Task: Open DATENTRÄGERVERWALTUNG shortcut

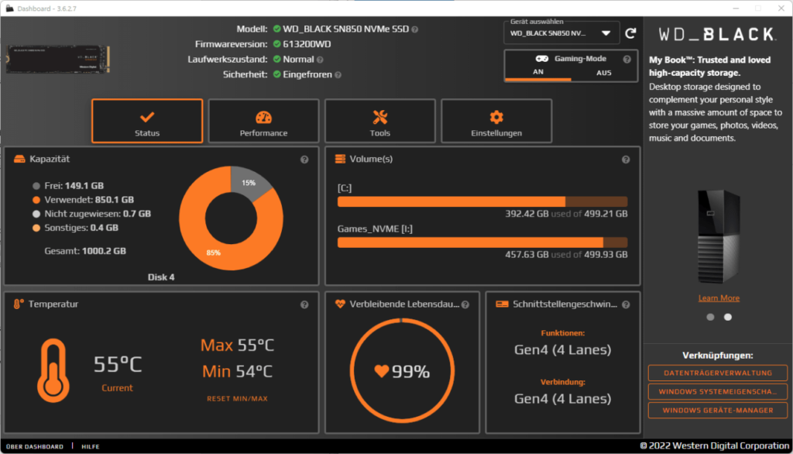Action: pos(718,373)
